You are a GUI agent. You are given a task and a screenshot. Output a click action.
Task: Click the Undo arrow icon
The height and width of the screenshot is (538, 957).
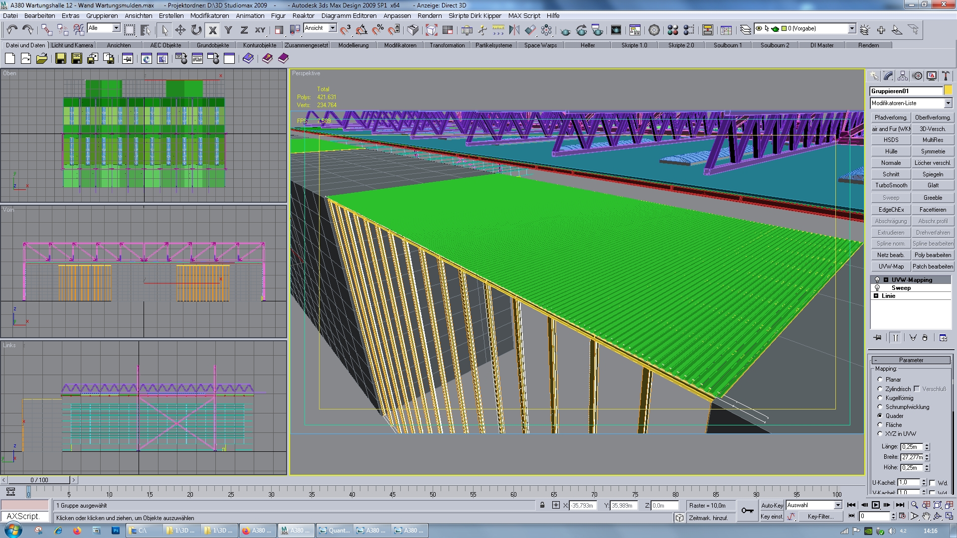pyautogui.click(x=11, y=30)
